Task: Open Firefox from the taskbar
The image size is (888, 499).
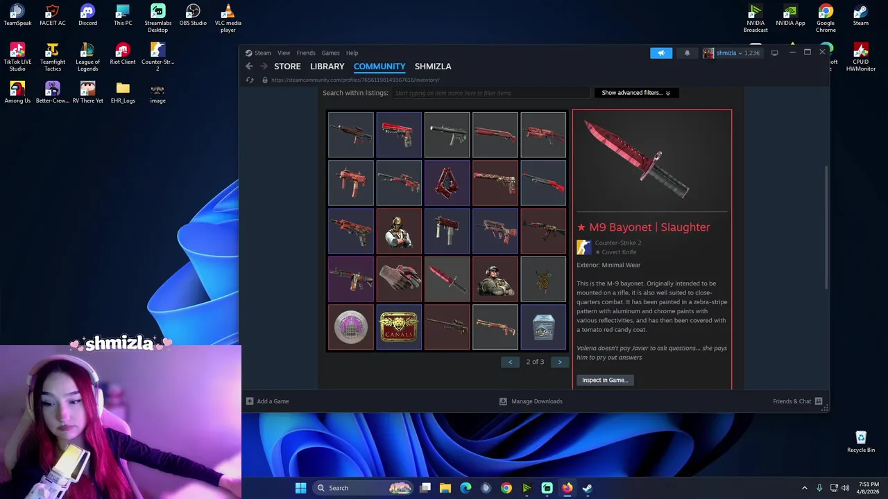Action: click(x=567, y=488)
